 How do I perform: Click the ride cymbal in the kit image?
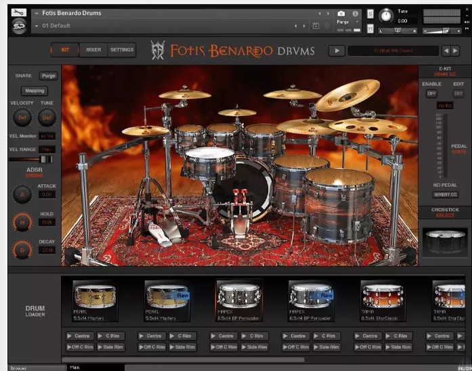tap(304, 127)
